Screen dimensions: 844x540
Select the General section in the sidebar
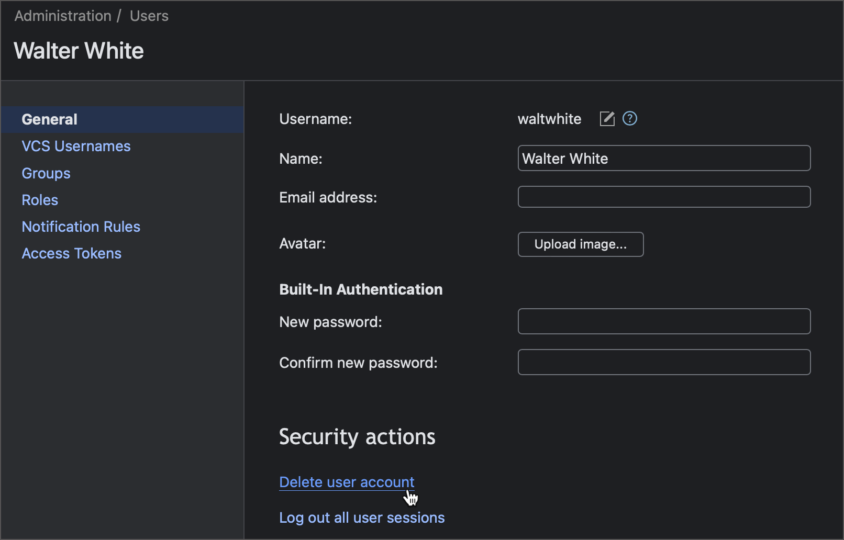(x=49, y=119)
